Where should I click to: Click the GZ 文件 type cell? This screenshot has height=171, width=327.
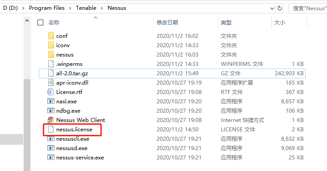(231, 73)
